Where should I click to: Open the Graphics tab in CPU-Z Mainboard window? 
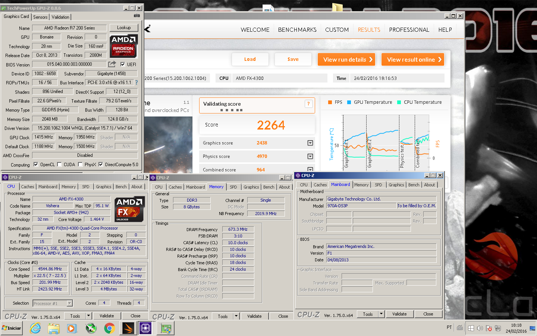396,185
